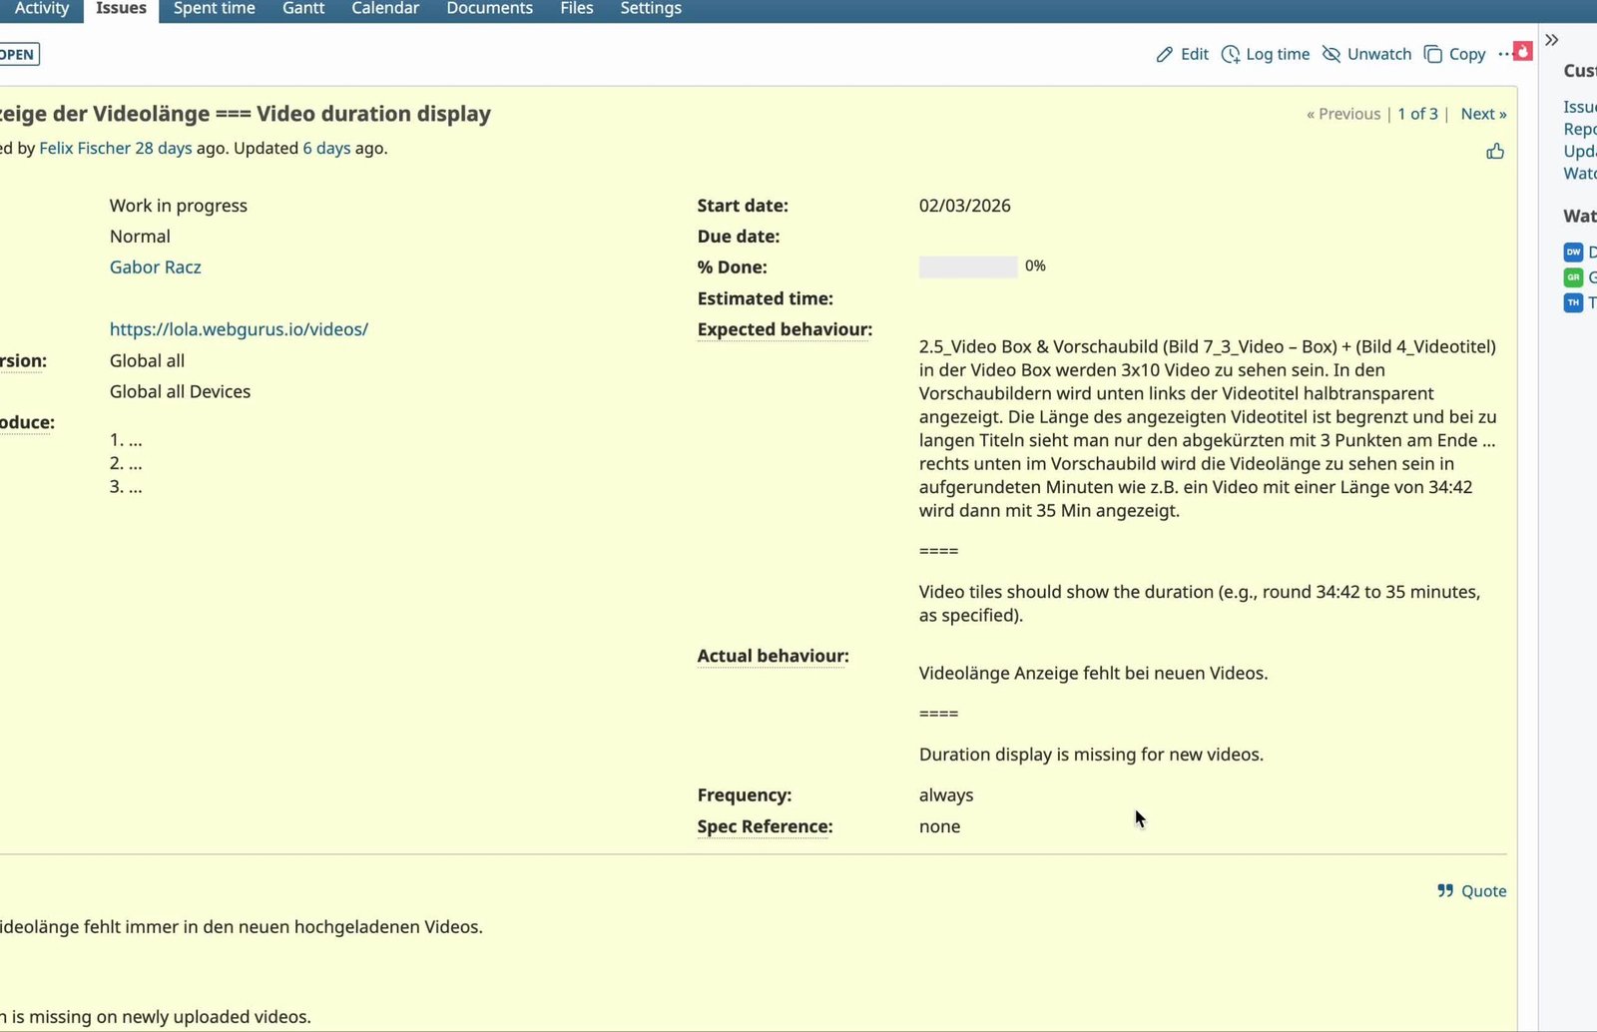Go to the Next issue link
The image size is (1597, 1032).
1483,114
